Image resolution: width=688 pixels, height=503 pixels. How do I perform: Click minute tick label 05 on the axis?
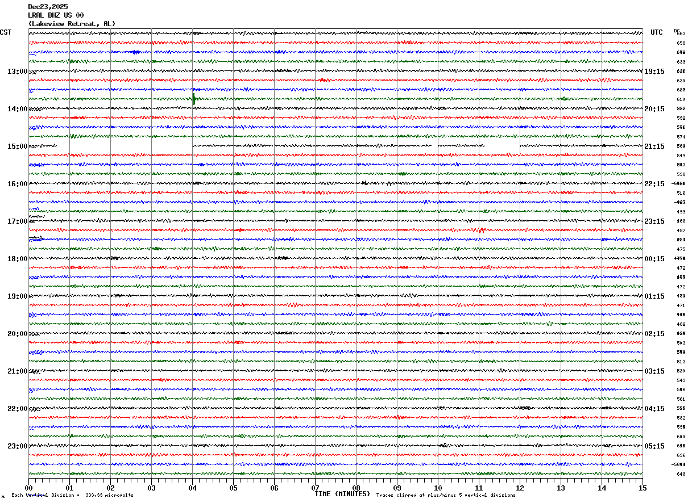(x=233, y=488)
